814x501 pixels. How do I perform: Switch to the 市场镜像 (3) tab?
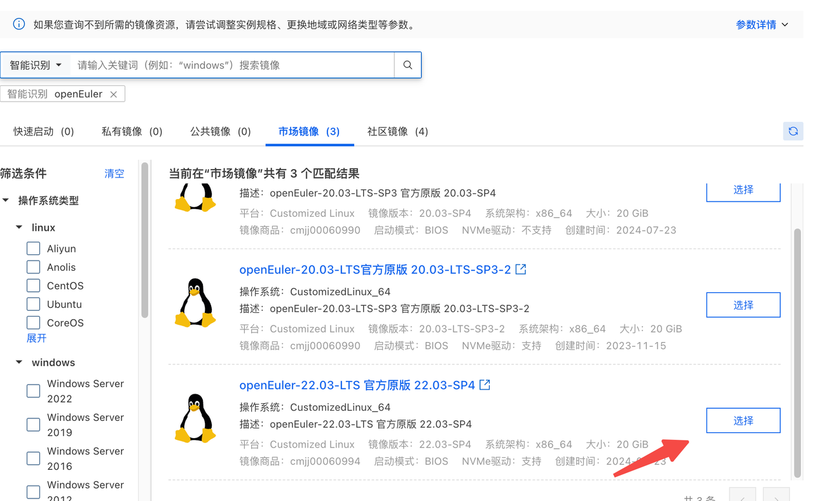[x=309, y=132]
